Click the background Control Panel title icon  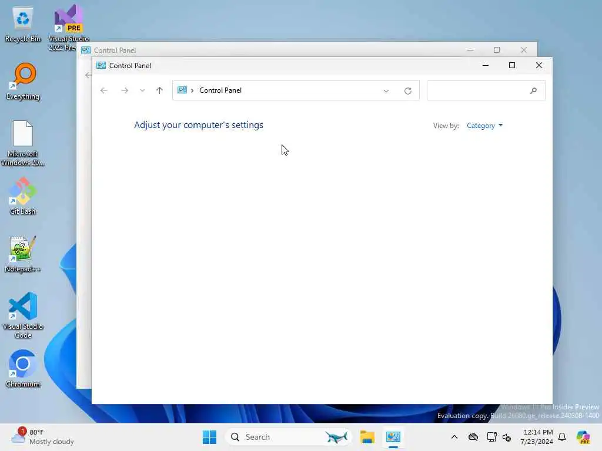click(86, 51)
